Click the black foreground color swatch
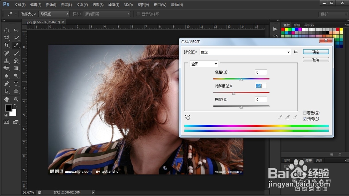Viewport: 349px width, 196px height. coord(8,108)
